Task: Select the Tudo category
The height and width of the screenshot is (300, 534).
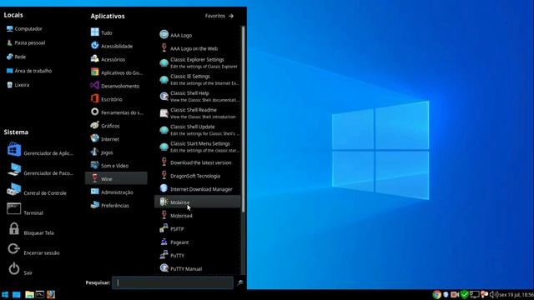Action: (116, 32)
